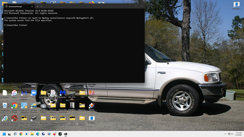
Task: Open Firefox from the taskbar
Action: (54, 134)
